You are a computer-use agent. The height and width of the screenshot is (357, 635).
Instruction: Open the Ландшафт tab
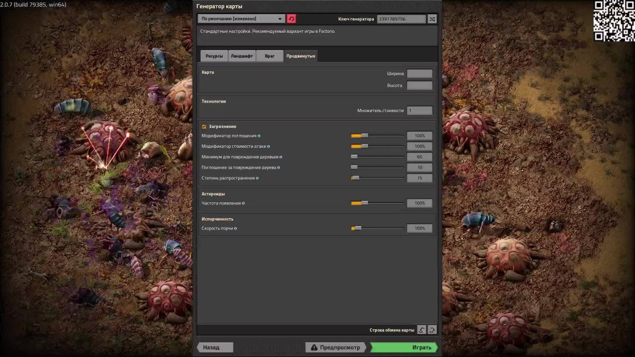coord(242,56)
